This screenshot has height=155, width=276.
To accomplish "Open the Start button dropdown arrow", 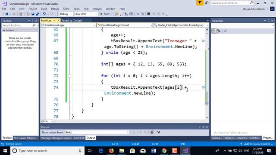I will [111, 14].
